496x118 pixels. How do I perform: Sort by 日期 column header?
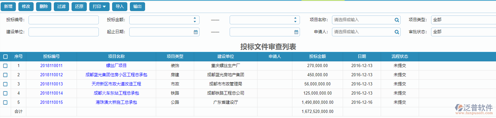click(362, 57)
